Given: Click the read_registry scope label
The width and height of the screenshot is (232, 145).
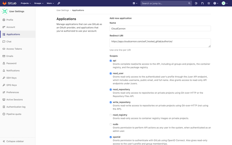Looking at the screenshot, I should [x=120, y=115].
